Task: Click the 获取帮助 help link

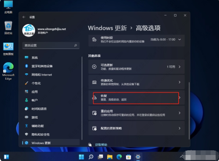Action: [x=101, y=145]
